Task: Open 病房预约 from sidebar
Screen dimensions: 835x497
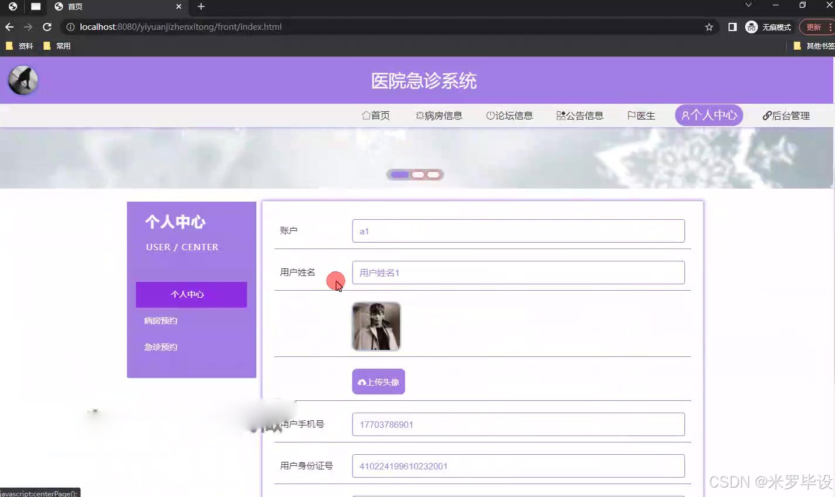Action: click(x=160, y=321)
